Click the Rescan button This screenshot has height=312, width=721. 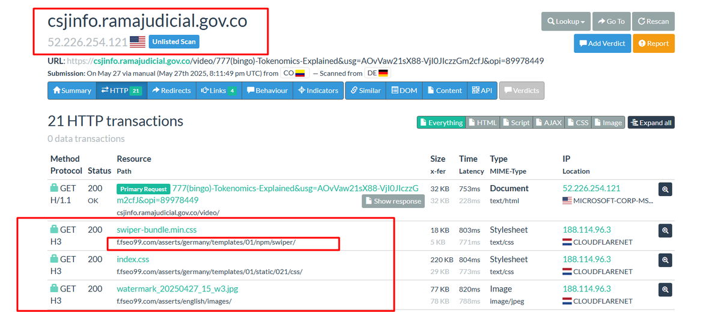(x=653, y=21)
